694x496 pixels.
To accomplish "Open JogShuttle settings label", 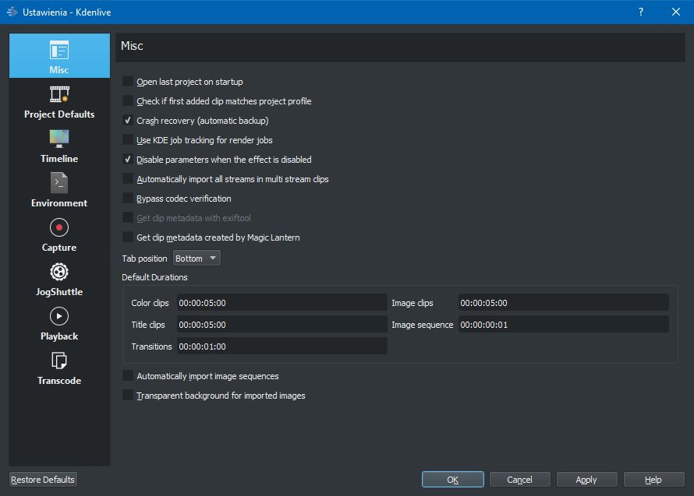I will [x=59, y=292].
